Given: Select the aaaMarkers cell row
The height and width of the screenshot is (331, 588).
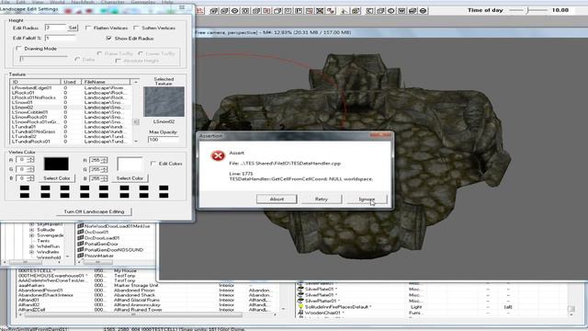Looking at the screenshot, I should click(148, 285).
